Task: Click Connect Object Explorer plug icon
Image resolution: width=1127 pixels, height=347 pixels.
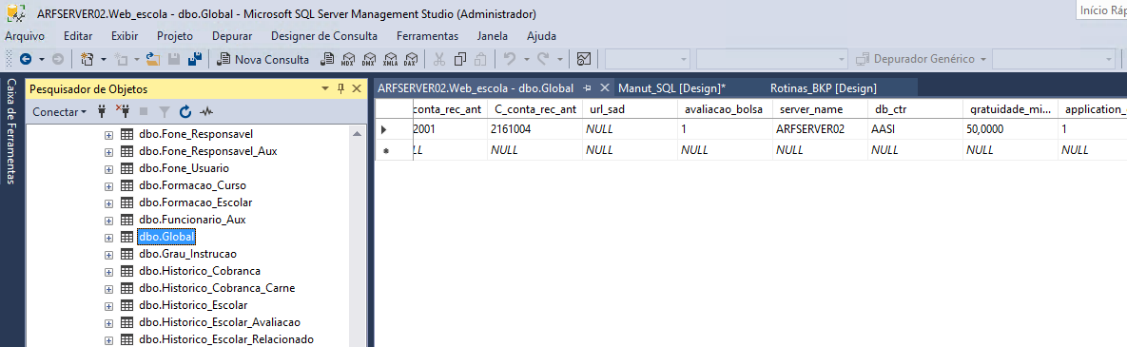Action: coord(102,111)
